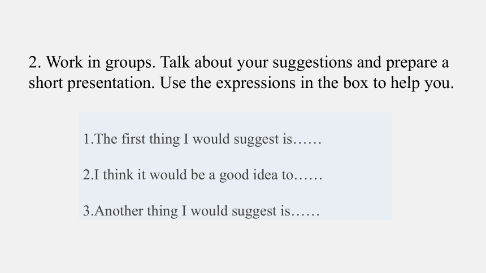486x273 pixels.
Task: Click the word "prepare" in the first line
Action: tap(411, 63)
